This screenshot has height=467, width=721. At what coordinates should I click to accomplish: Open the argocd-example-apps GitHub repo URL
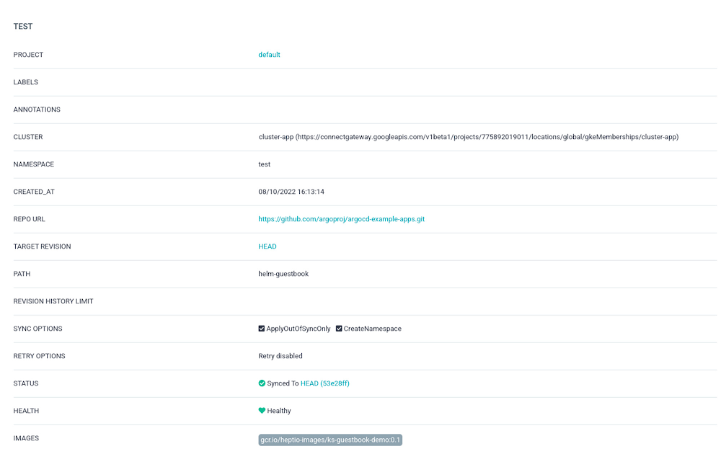(x=341, y=219)
